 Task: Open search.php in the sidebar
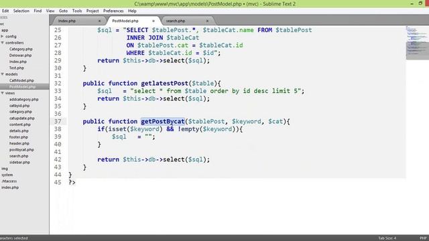pos(19,156)
